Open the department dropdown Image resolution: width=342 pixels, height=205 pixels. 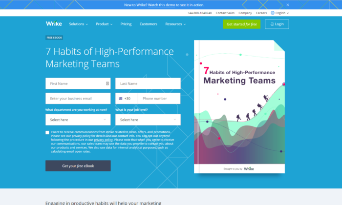tap(78, 120)
